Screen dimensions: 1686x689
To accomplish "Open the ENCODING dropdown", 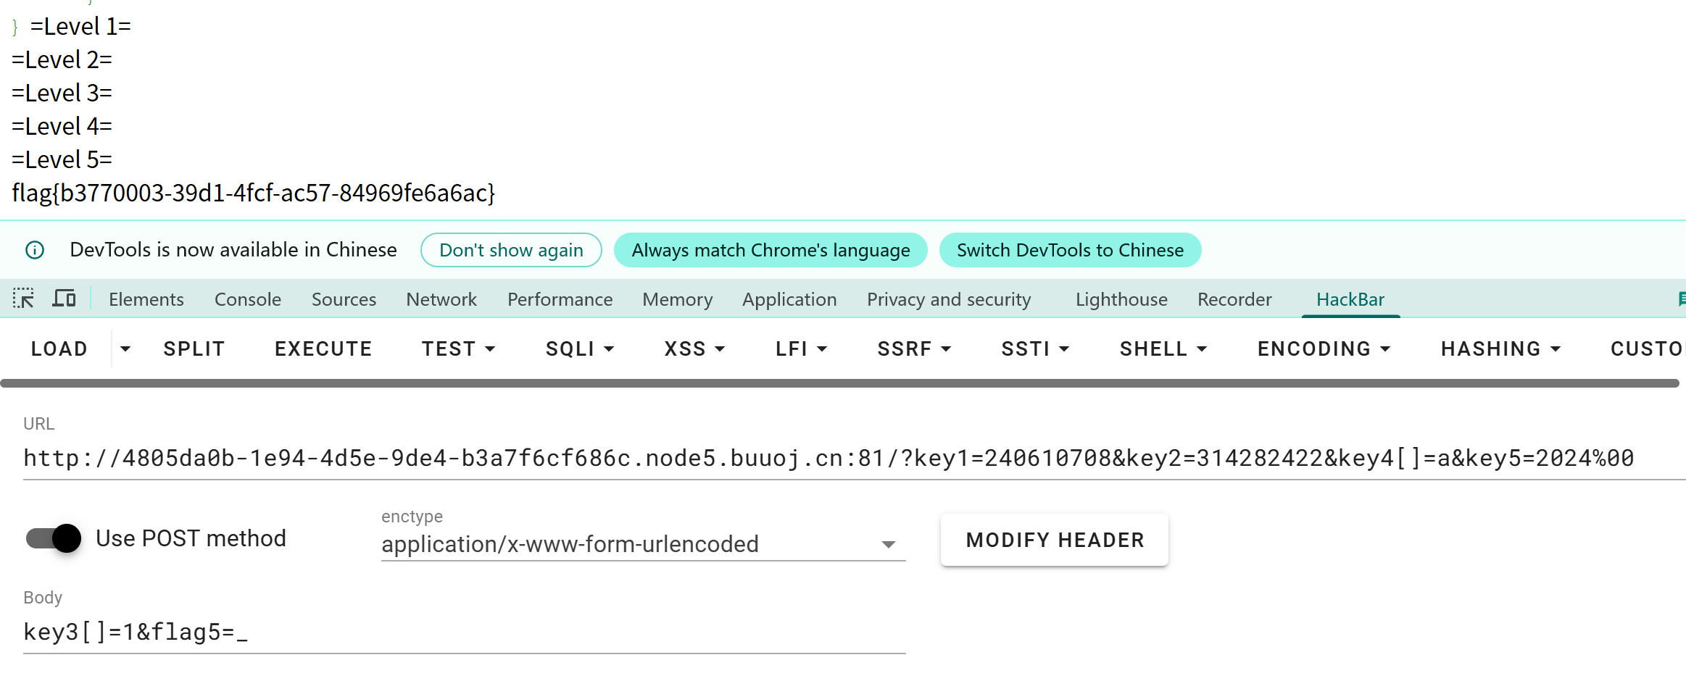I will tap(1323, 349).
